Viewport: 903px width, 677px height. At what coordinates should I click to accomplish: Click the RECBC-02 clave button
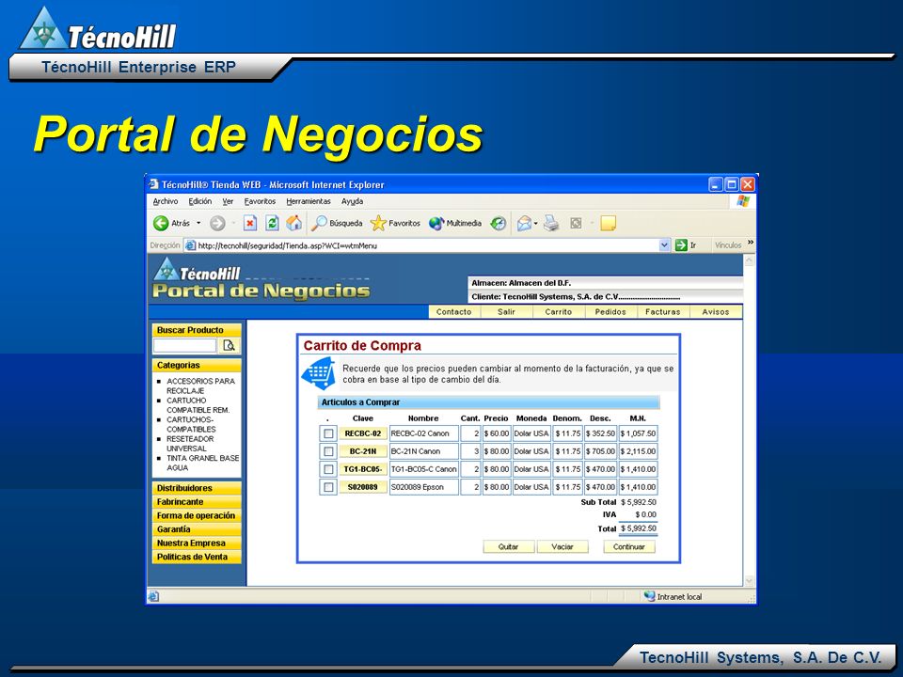(x=363, y=433)
